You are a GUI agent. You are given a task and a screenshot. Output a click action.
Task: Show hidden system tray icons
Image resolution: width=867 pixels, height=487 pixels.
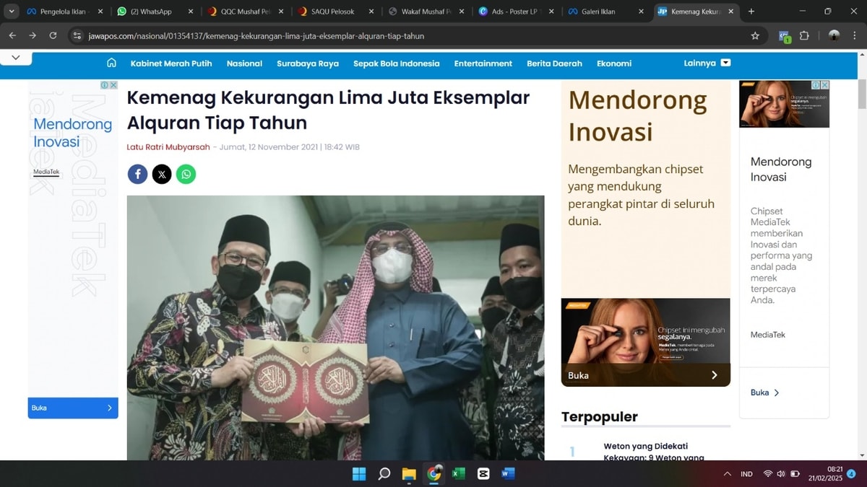tap(727, 474)
